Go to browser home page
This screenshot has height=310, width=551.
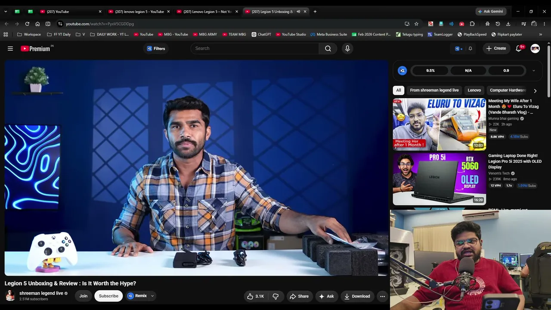click(37, 24)
